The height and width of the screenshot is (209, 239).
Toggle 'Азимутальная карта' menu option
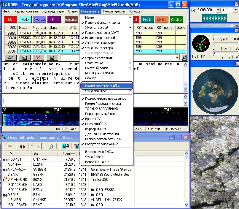click(x=101, y=43)
